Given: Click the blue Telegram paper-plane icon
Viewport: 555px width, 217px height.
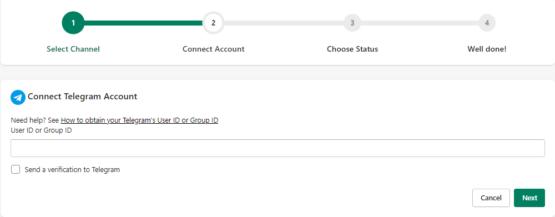Looking at the screenshot, I should 18,97.
